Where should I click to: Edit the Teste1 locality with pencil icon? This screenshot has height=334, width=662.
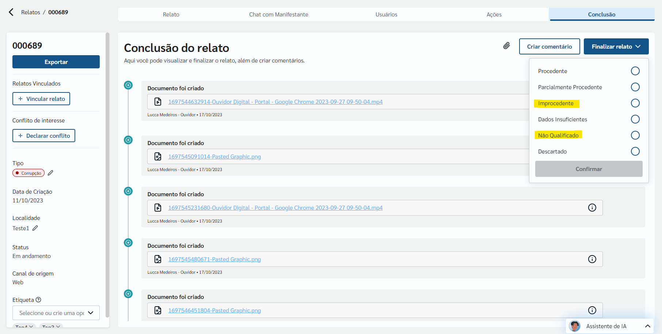[35, 228]
